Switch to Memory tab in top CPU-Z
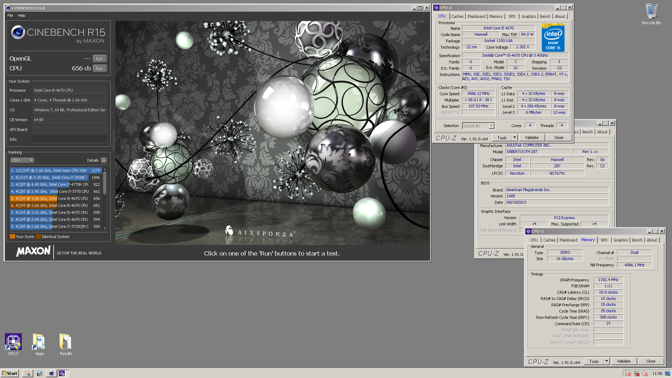This screenshot has height=378, width=672. pyautogui.click(x=496, y=16)
